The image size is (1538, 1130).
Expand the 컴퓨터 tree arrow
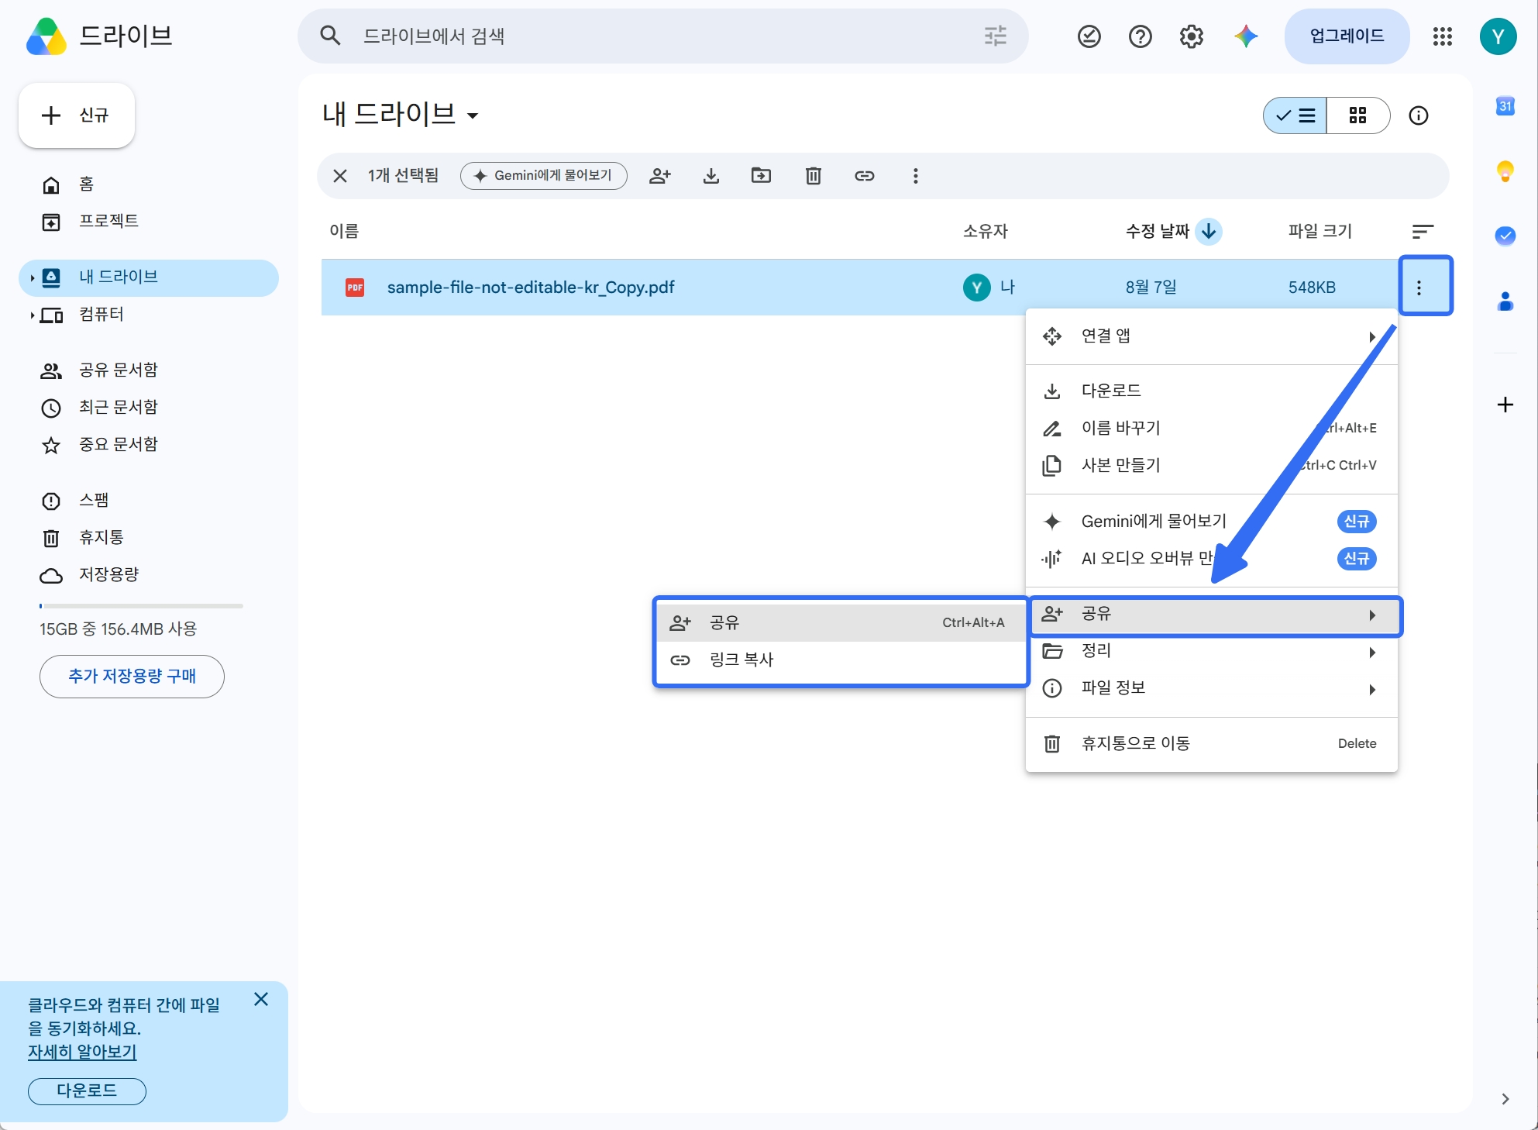click(x=32, y=315)
